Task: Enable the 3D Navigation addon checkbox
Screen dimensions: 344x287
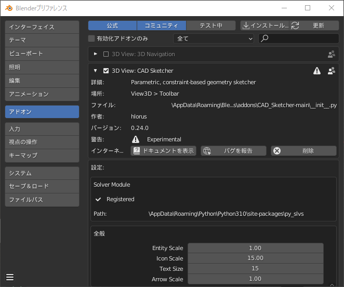Action: (x=106, y=54)
